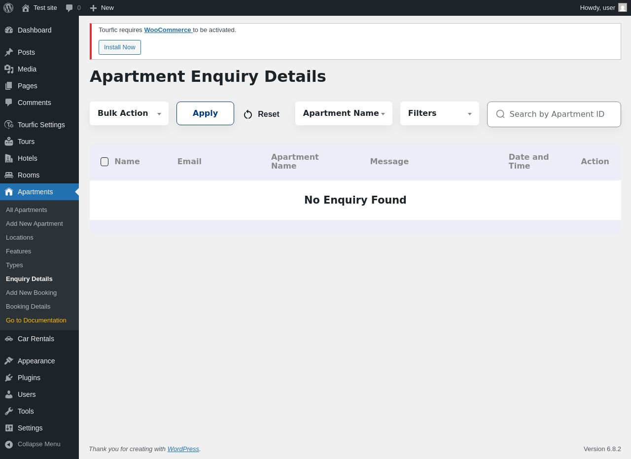
Task: Click Howdy, user account text
Action: 597,8
